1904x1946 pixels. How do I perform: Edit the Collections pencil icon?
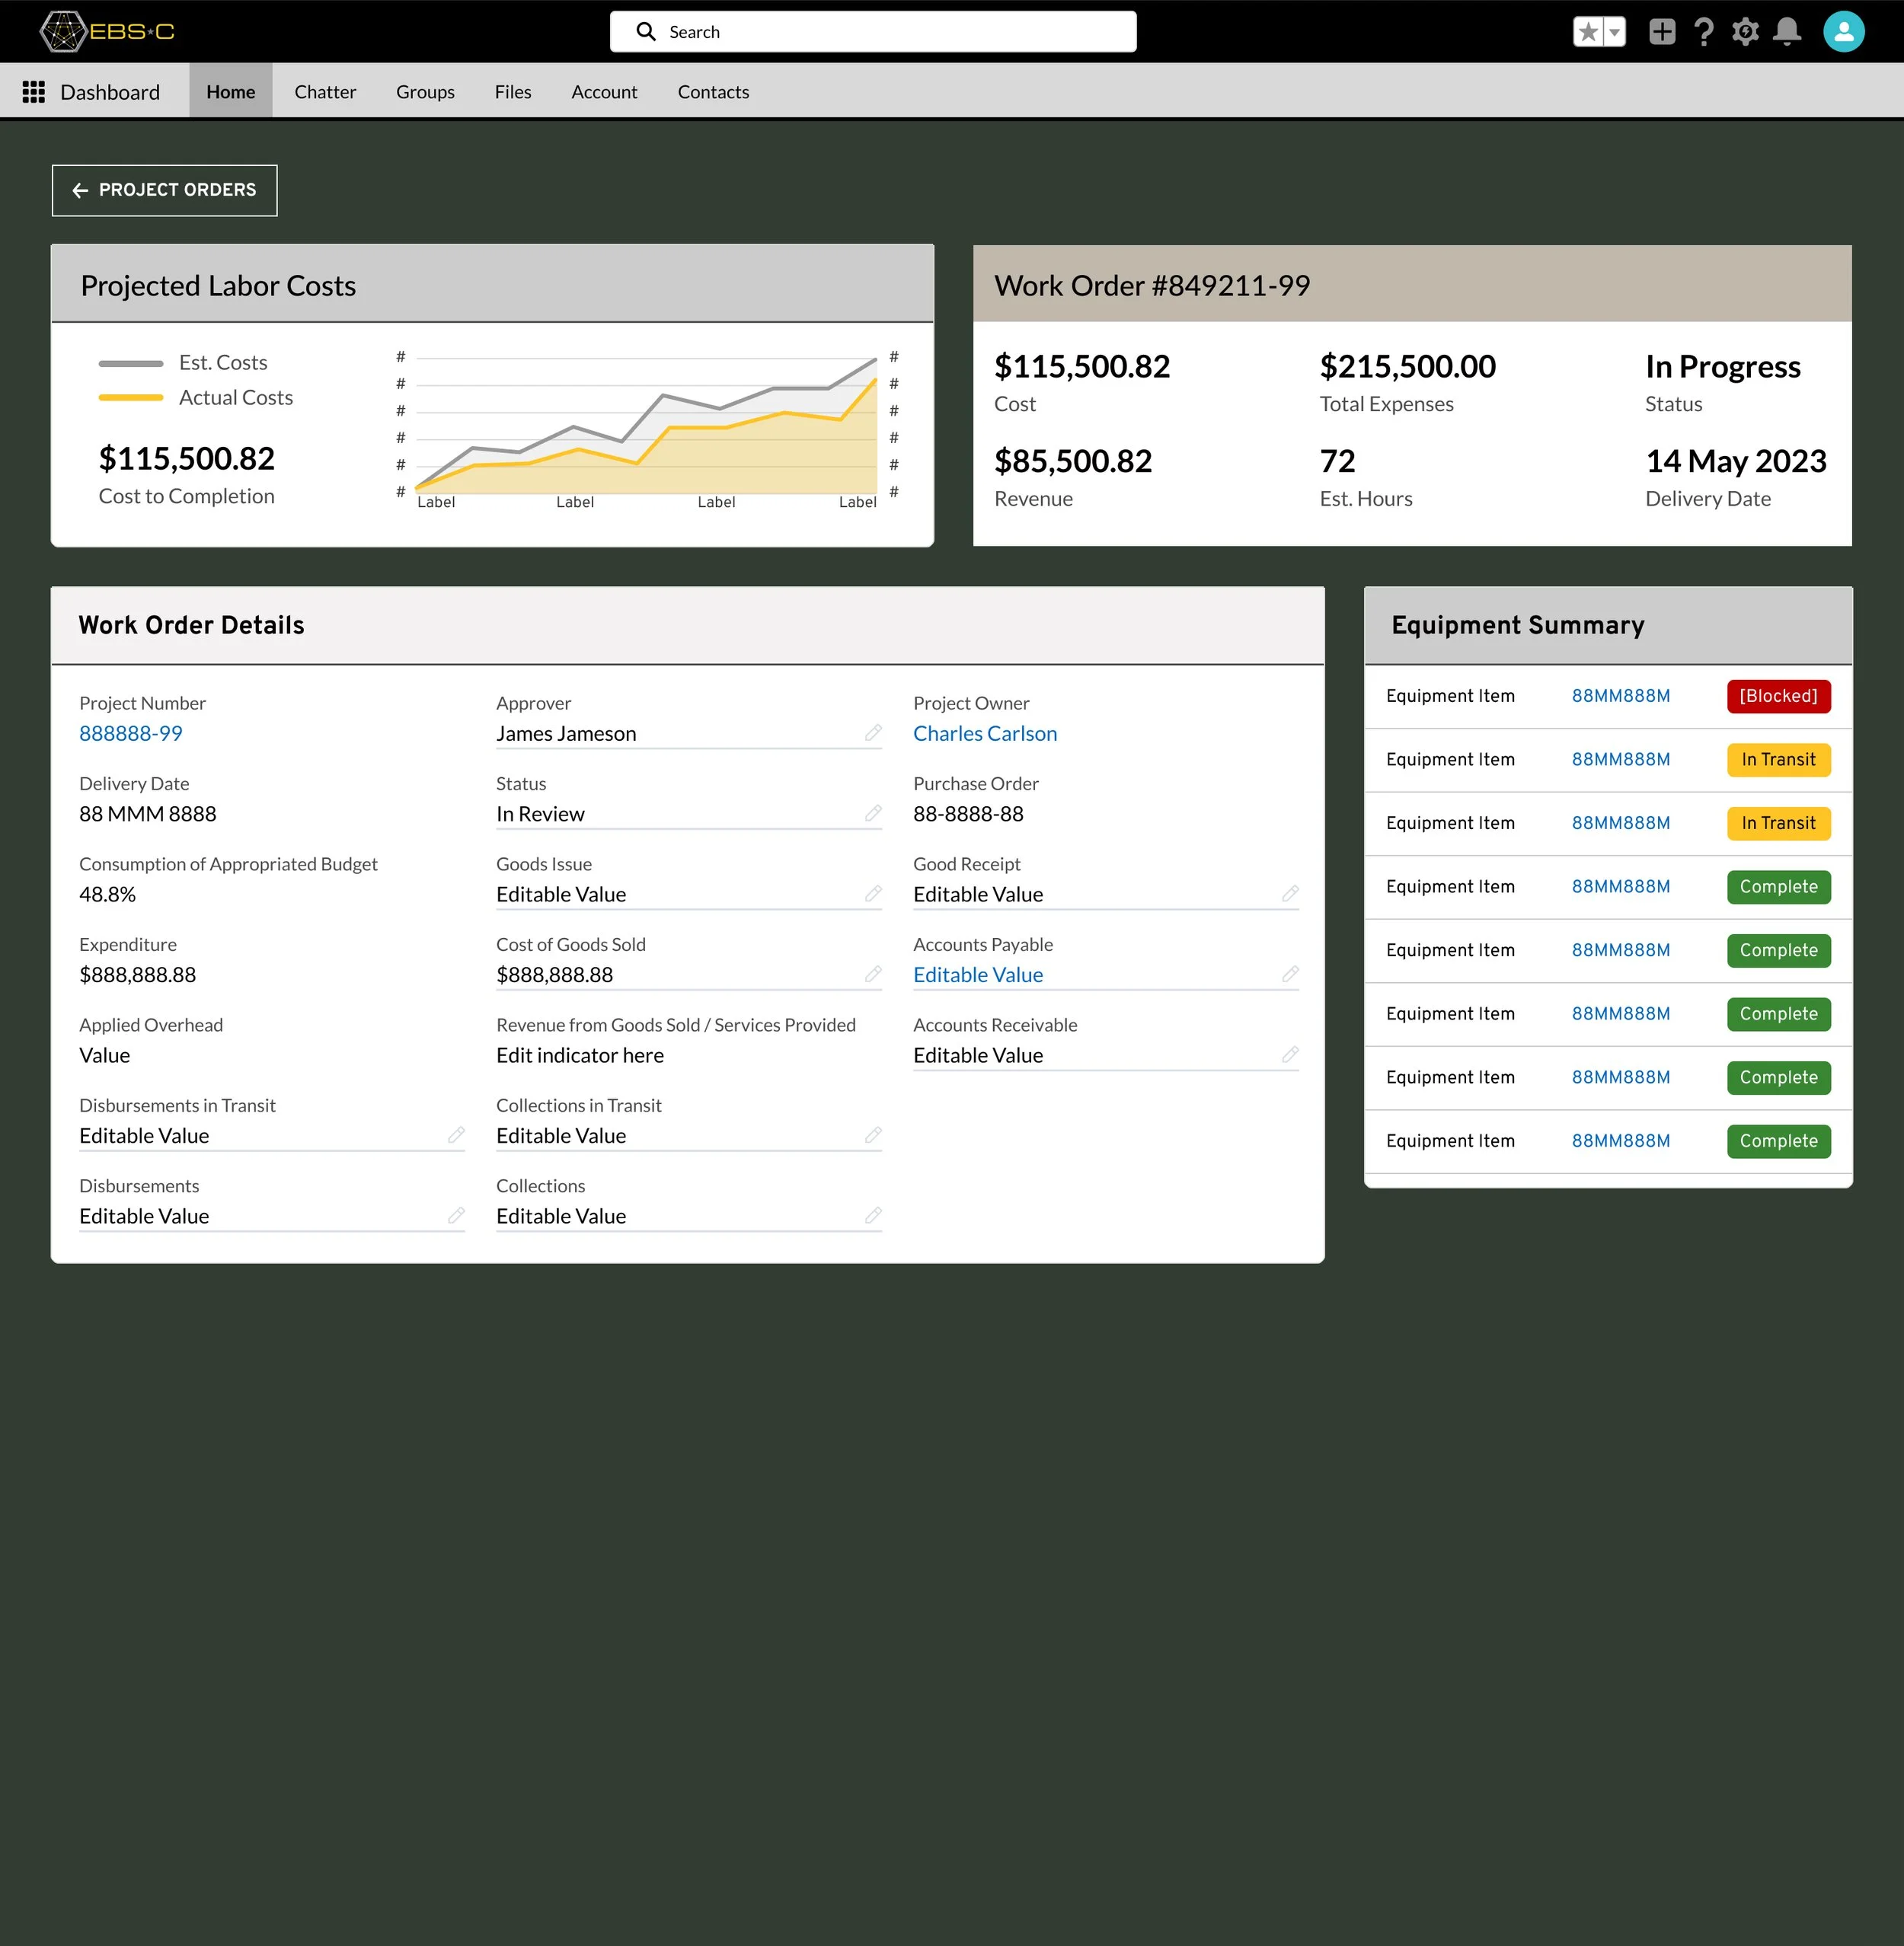coord(873,1215)
